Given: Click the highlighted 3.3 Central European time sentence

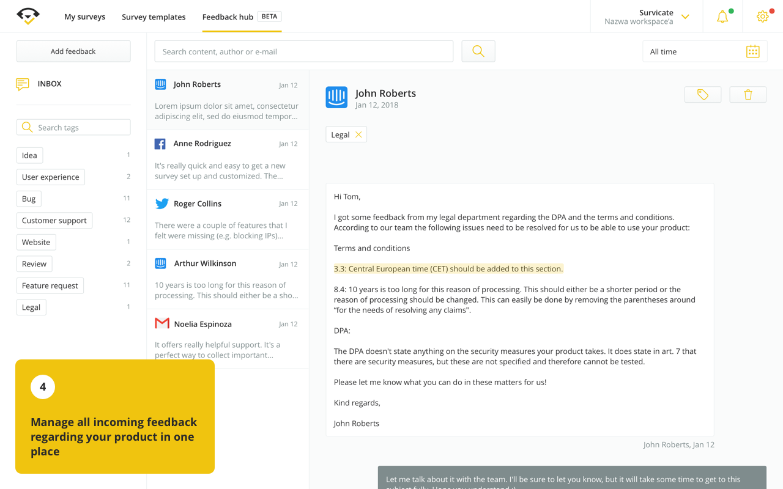Looking at the screenshot, I should [448, 268].
